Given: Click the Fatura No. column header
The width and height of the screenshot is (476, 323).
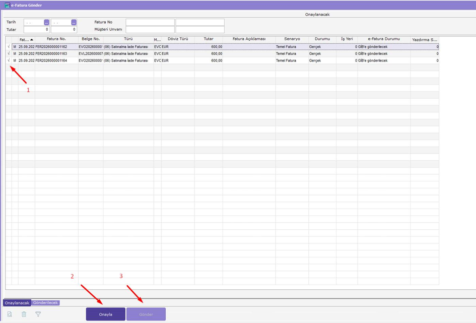Looking at the screenshot, I should tap(56, 39).
